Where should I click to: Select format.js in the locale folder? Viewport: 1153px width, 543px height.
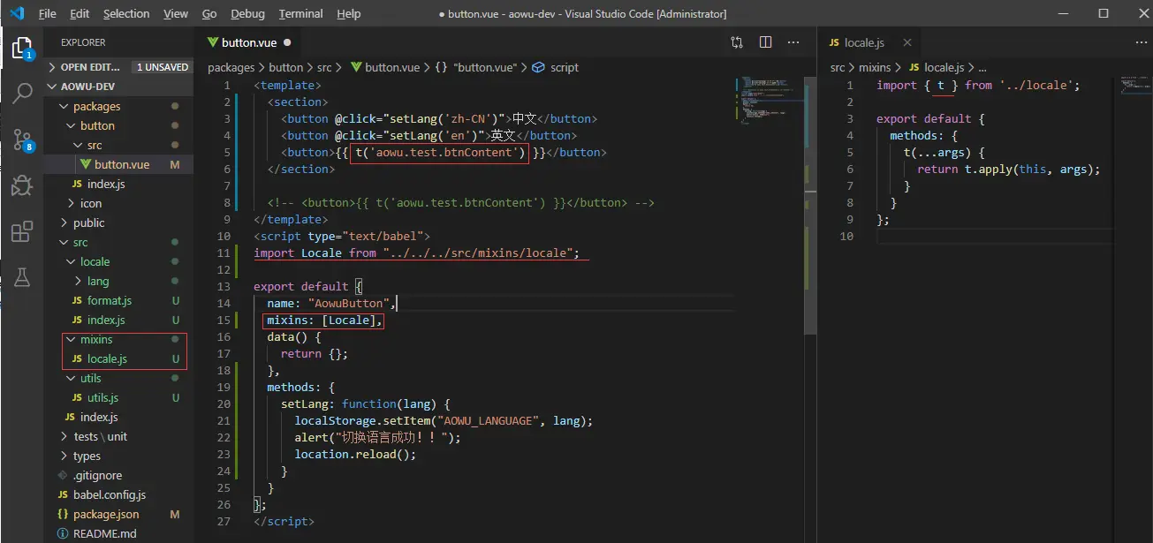point(109,300)
